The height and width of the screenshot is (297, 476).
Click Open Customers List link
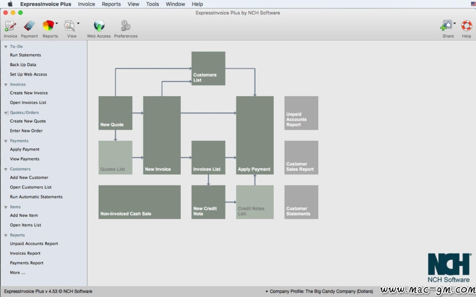[31, 187]
